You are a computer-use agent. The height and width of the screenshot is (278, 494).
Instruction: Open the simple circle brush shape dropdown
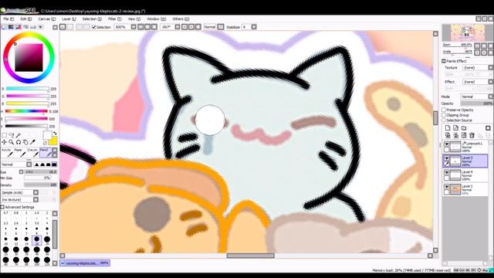click(x=19, y=192)
